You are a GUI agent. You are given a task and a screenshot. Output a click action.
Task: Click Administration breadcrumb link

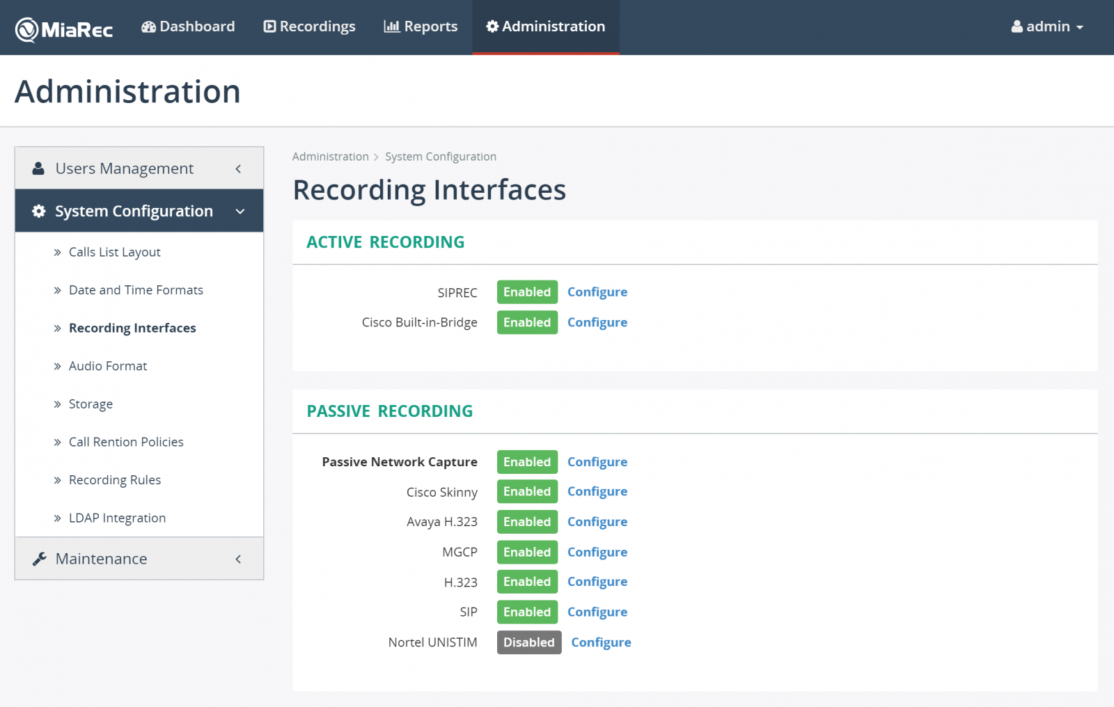[x=331, y=157]
